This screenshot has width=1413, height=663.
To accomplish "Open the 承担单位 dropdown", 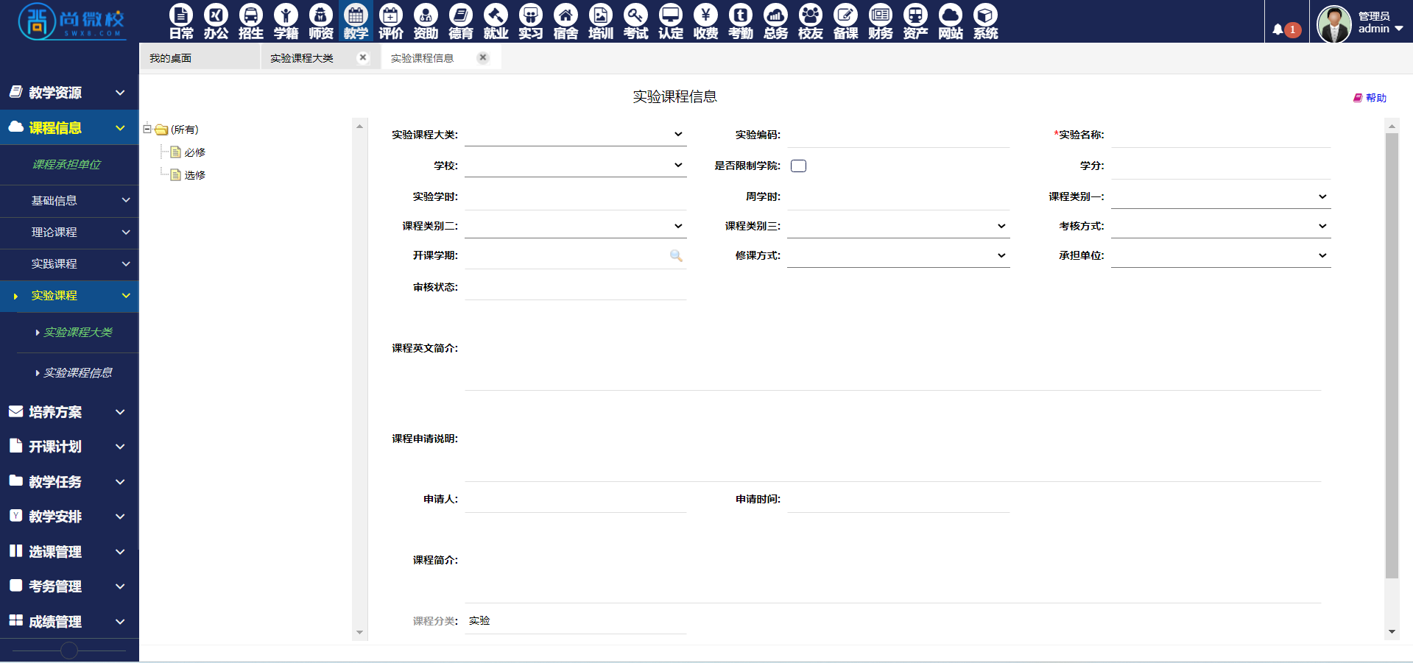I will click(x=1221, y=255).
